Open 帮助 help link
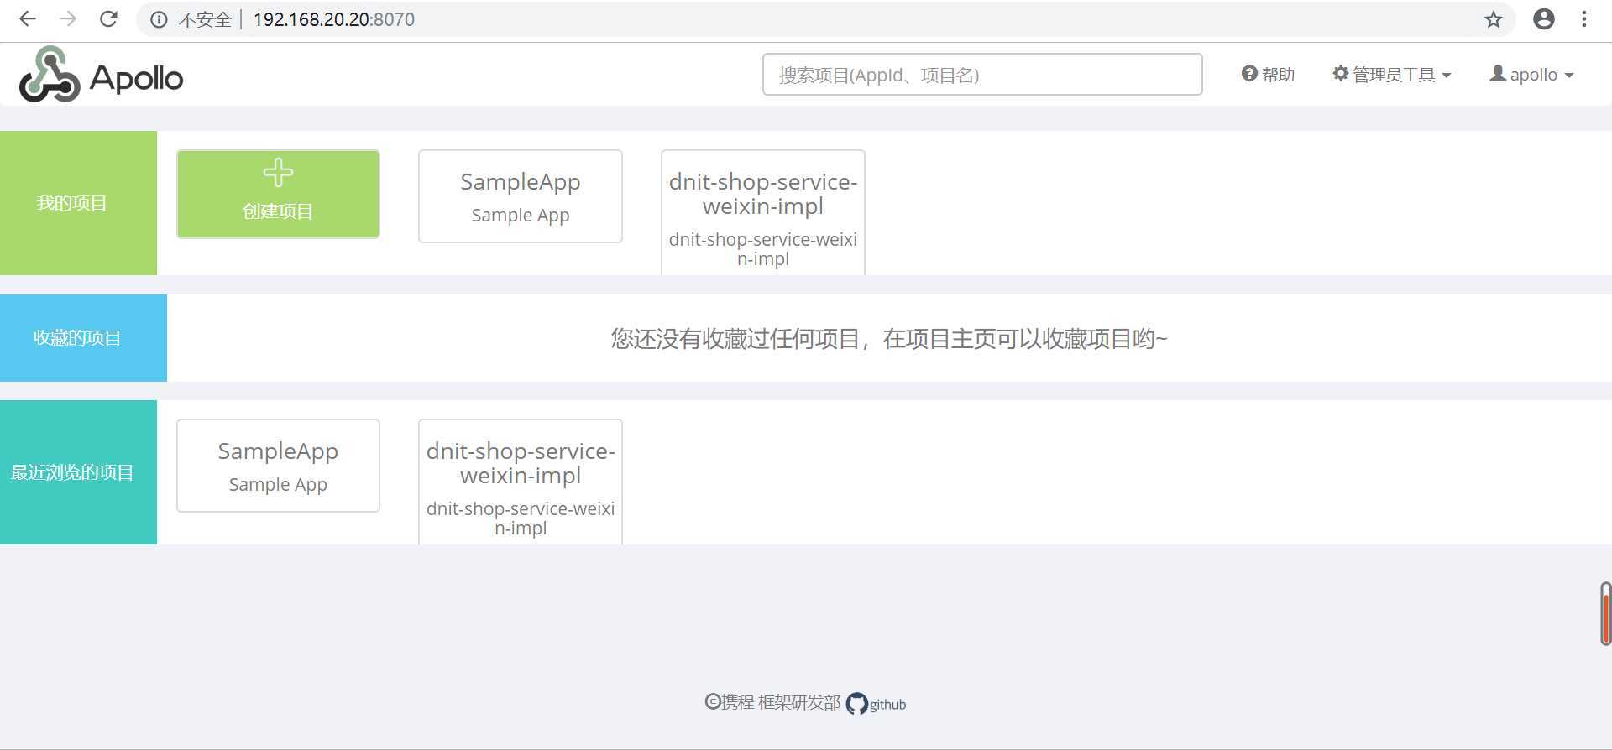The width and height of the screenshot is (1612, 750). click(1268, 75)
